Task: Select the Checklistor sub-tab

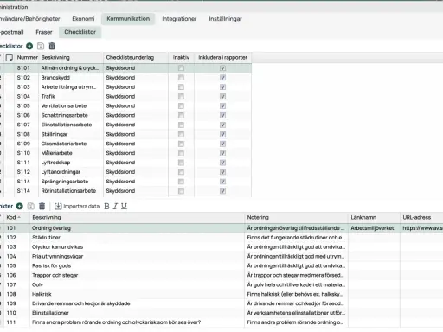Action: 80,32
